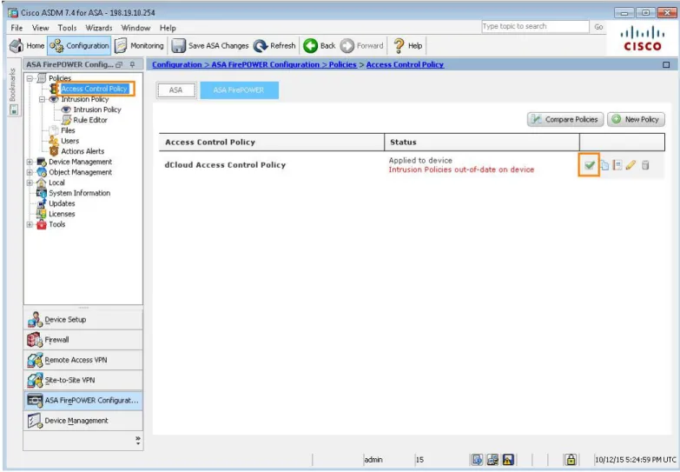680x472 pixels.
Task: Expand the Tools tree node
Action: pos(30,224)
